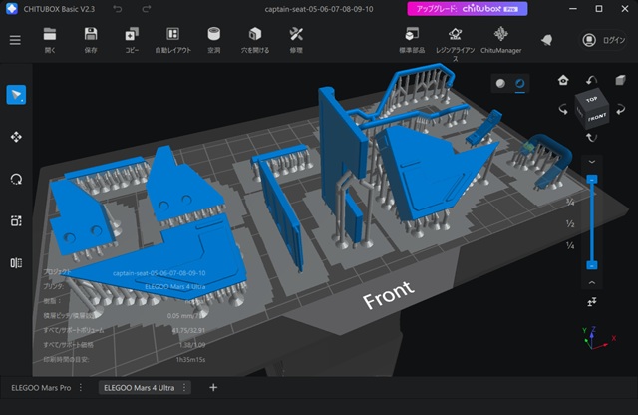Viewport: 638px width, 415px height.
Task: Activate the move tool
Action: coord(16,137)
